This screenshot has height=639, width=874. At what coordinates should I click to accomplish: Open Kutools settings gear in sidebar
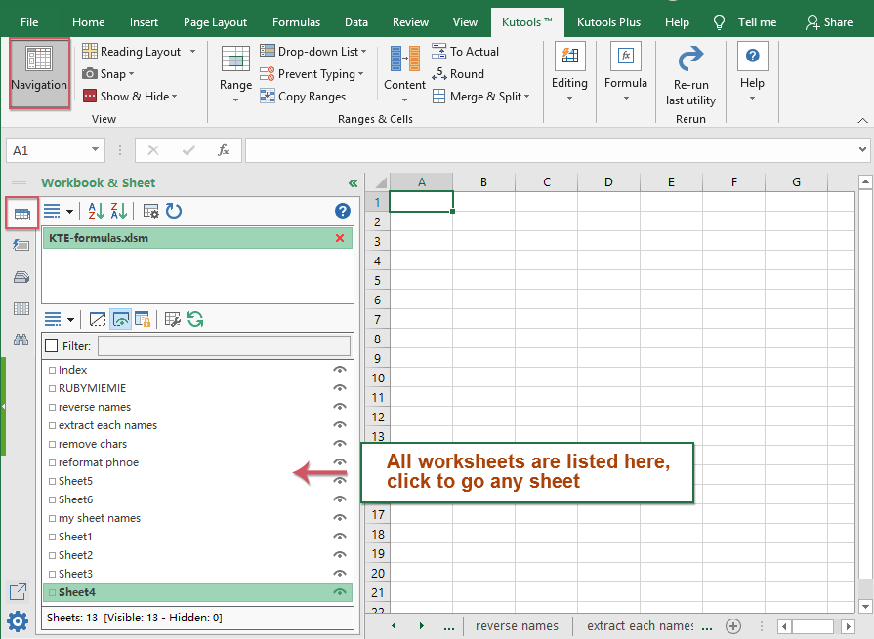tap(18, 620)
